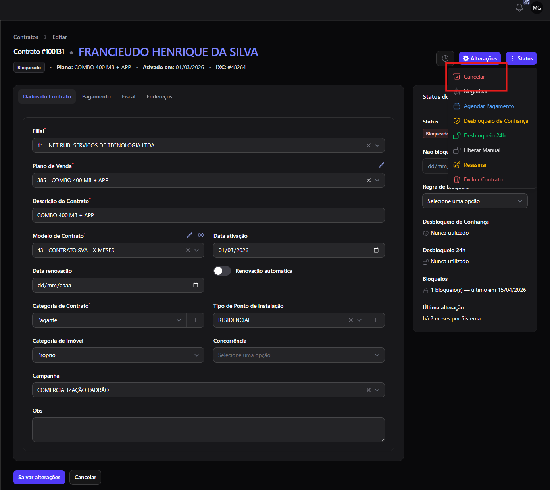Open the Alterações button menu
550x490 pixels.
point(480,58)
